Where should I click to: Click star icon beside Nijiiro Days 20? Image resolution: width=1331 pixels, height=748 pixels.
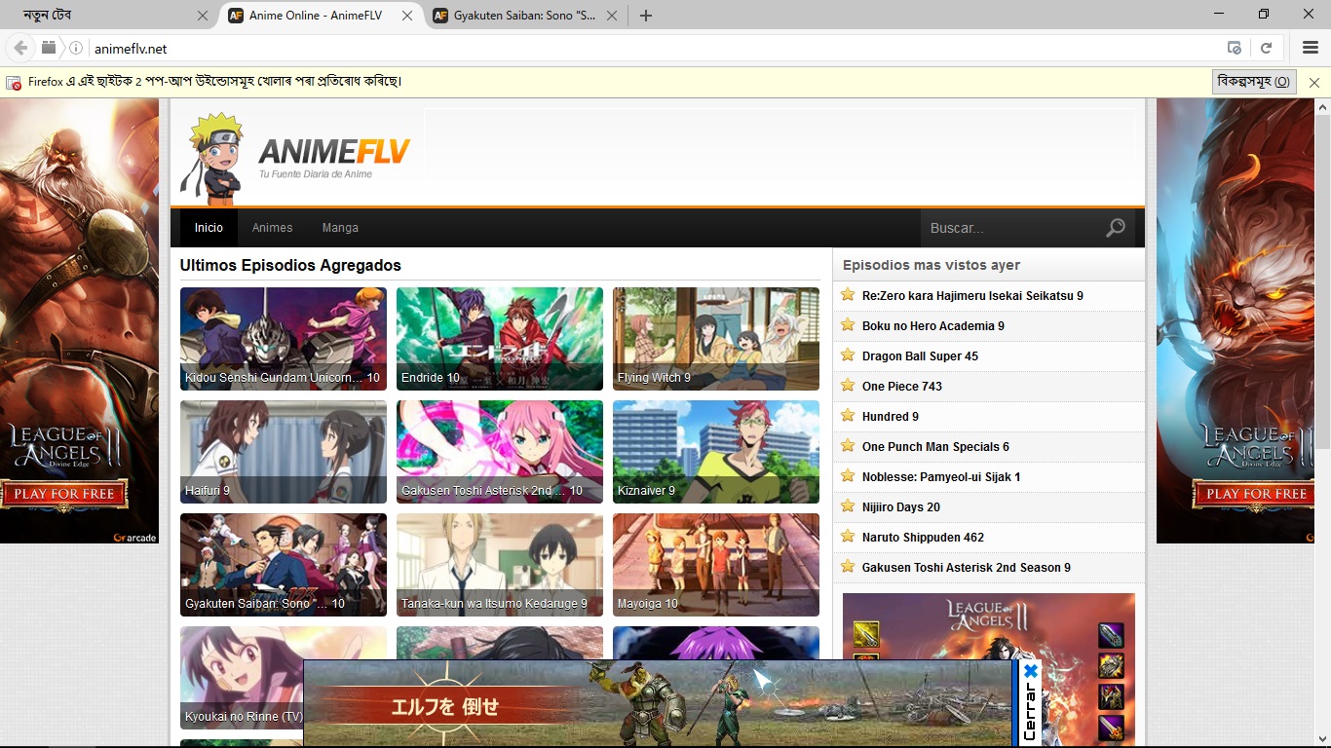pos(848,506)
